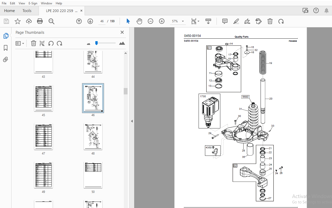
Task: Select the page 50 thumbnail
Action: click(93, 175)
